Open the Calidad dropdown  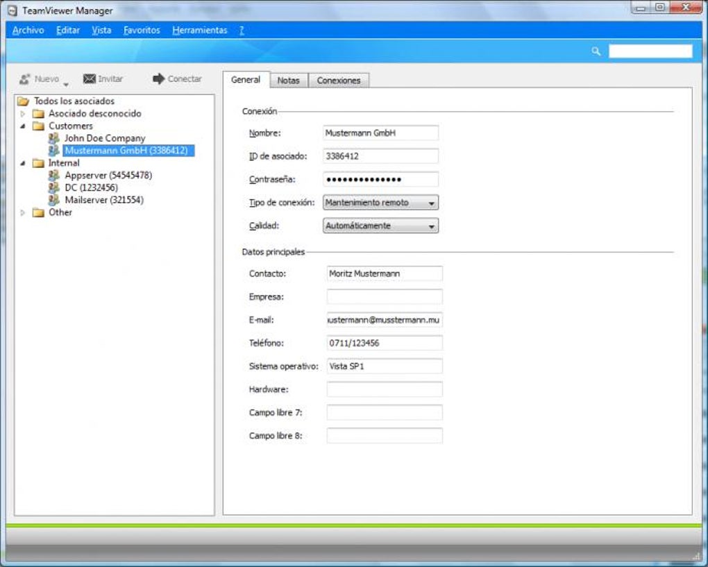380,226
